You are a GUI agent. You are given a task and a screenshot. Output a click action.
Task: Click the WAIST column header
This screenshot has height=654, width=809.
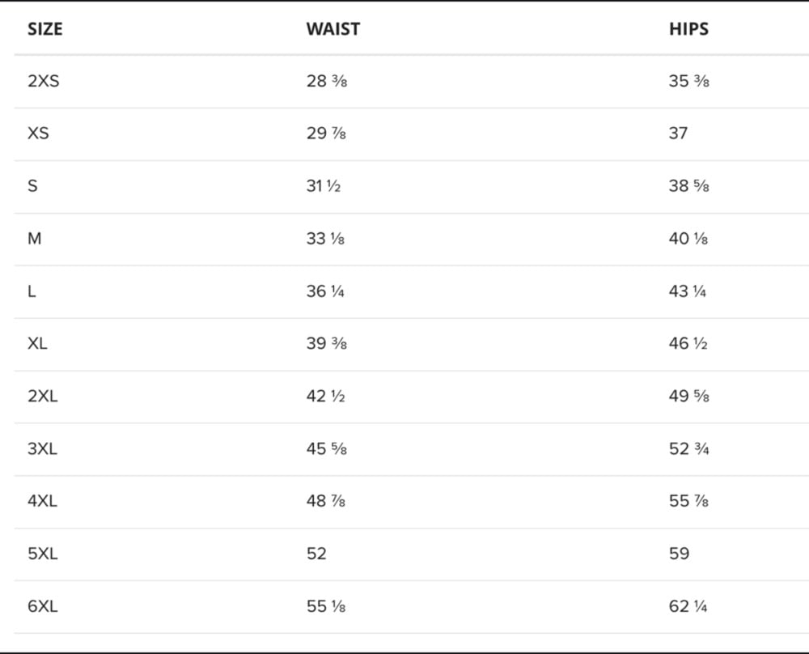[332, 29]
